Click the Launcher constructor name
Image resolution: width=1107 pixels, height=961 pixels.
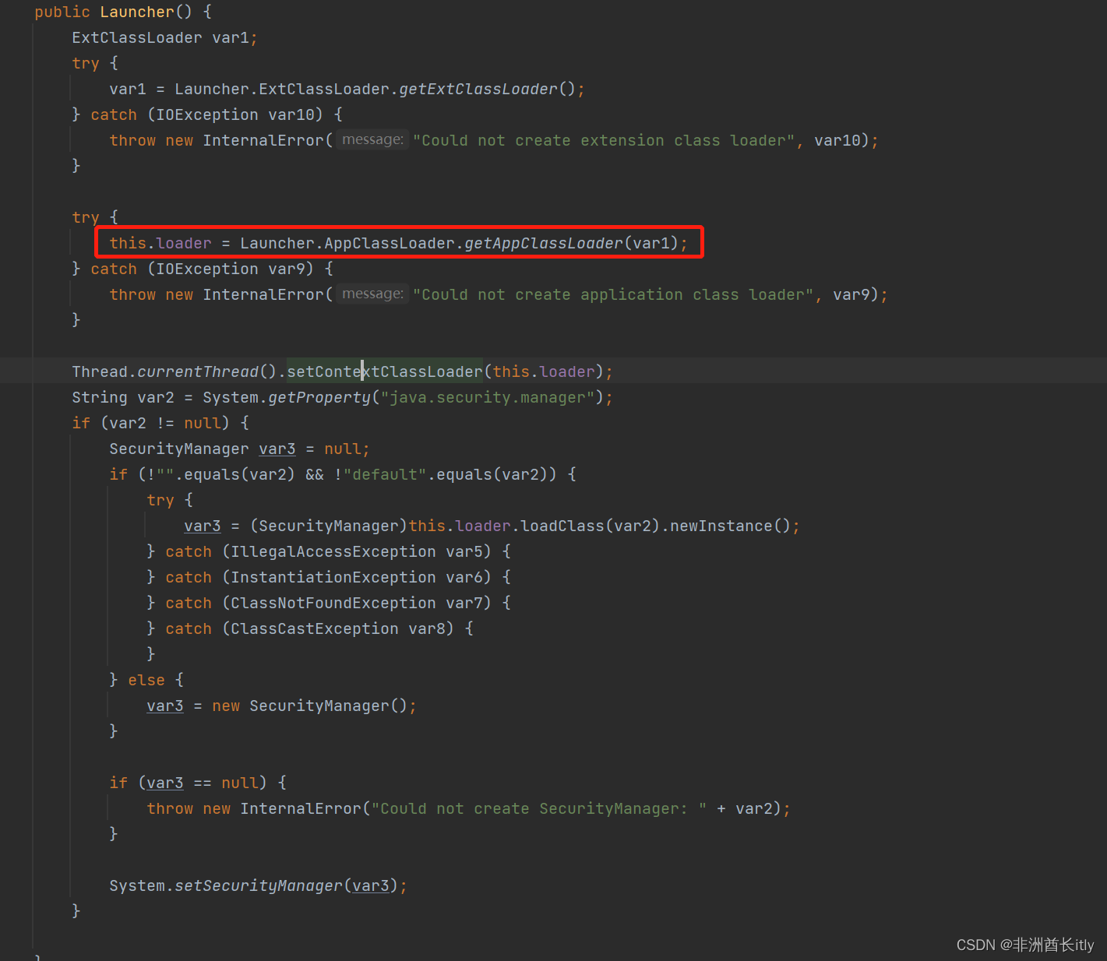pyautogui.click(x=137, y=12)
